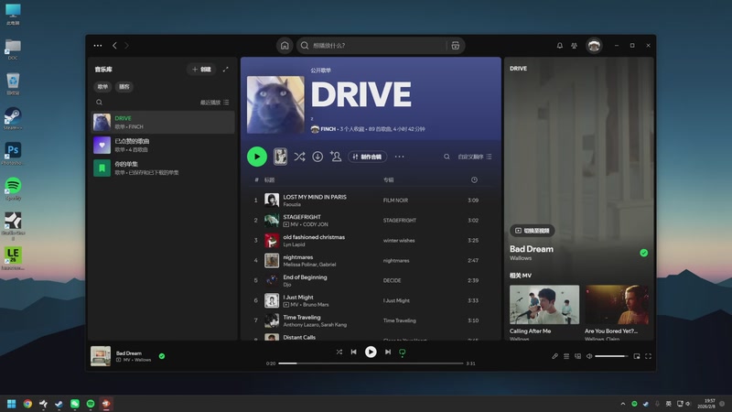
Task: Open more options for the DRIVE playlist
Action: [399, 157]
